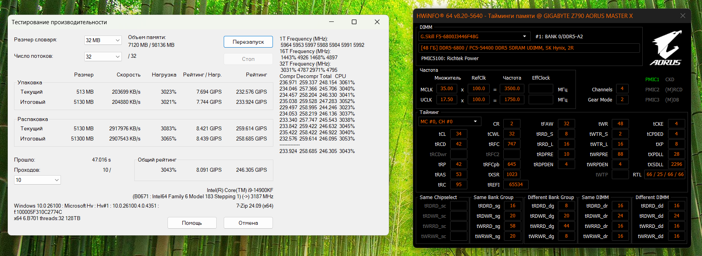The height and width of the screenshot is (256, 702).
Task: Click the 7-Zip 24.09 (x64) version text
Action: tap(255, 206)
